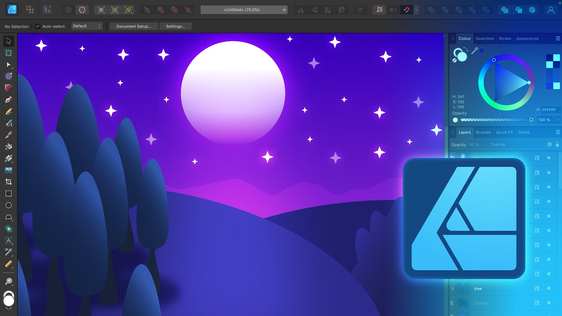Select the Trapezoid shape tool

click(8, 217)
